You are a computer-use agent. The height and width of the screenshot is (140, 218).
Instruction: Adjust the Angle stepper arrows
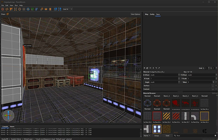[x=179, y=82]
